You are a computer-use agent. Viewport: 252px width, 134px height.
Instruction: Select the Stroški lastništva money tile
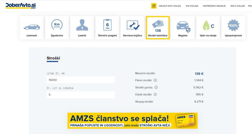[x=158, y=28]
